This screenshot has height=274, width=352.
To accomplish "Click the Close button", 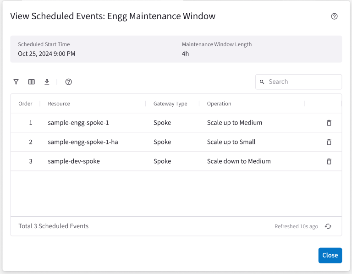I will click(330, 255).
